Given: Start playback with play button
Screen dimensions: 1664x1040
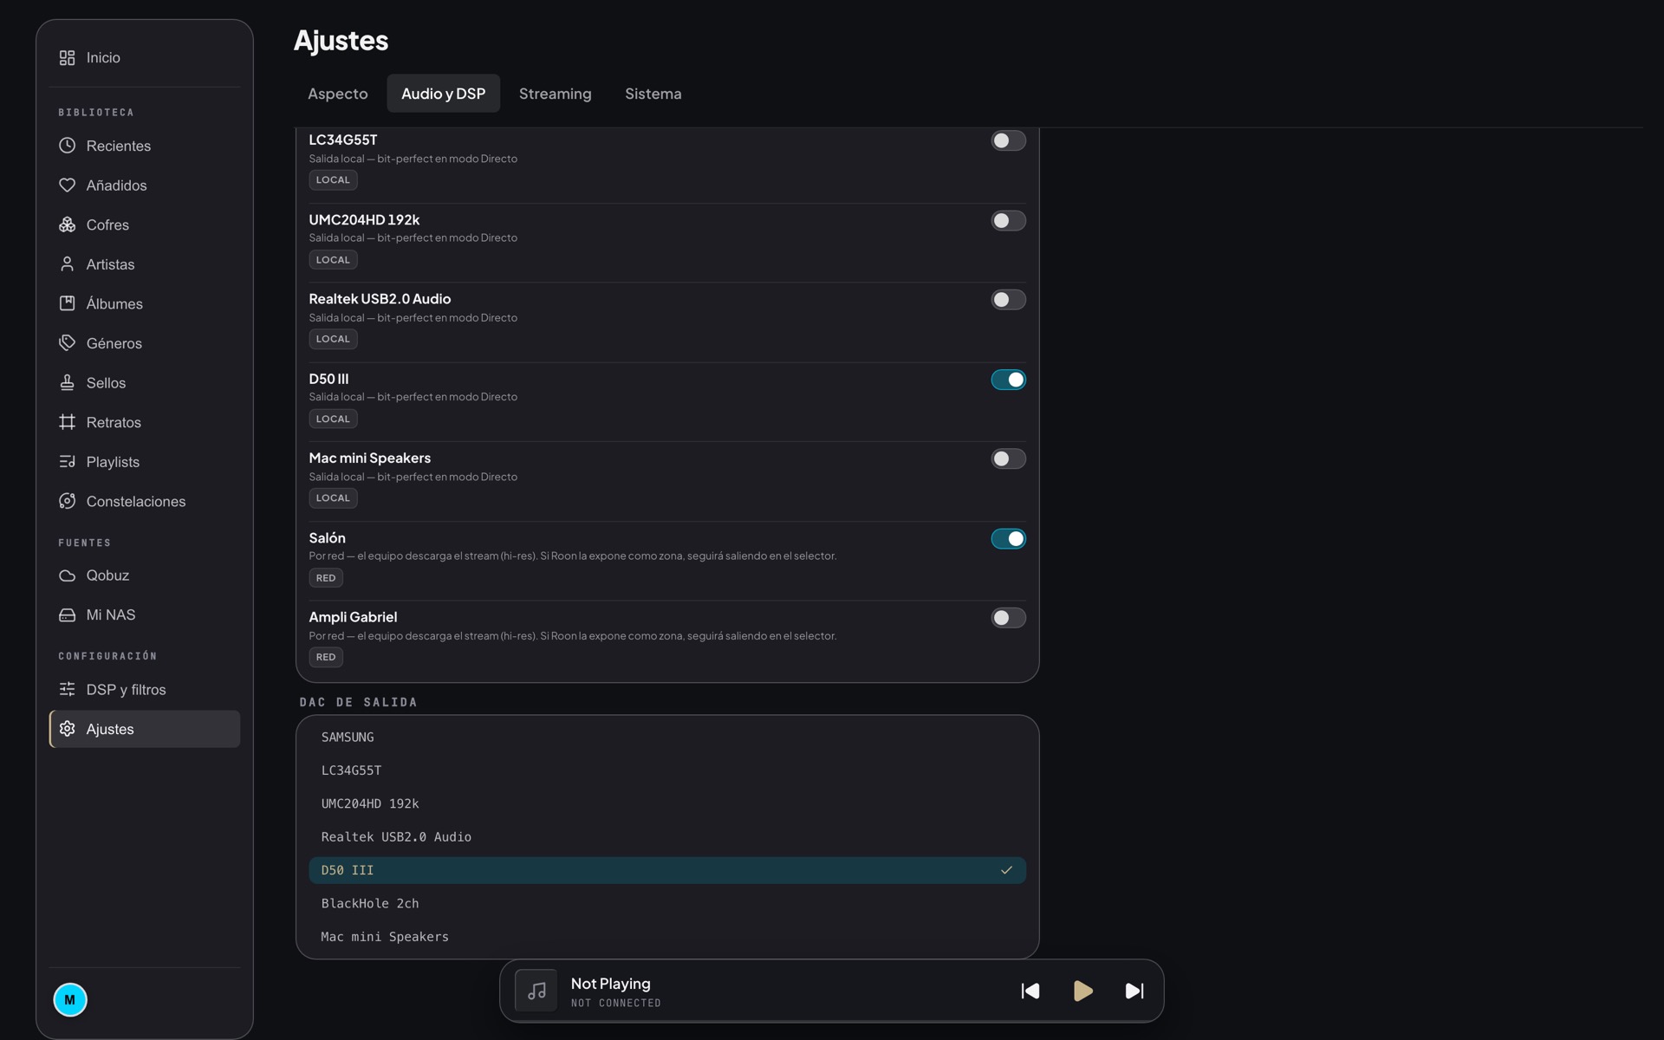Looking at the screenshot, I should [x=1082, y=991].
